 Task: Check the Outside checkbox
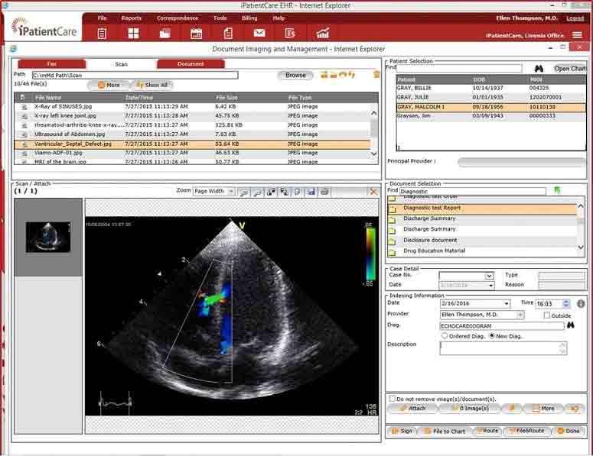(x=547, y=315)
